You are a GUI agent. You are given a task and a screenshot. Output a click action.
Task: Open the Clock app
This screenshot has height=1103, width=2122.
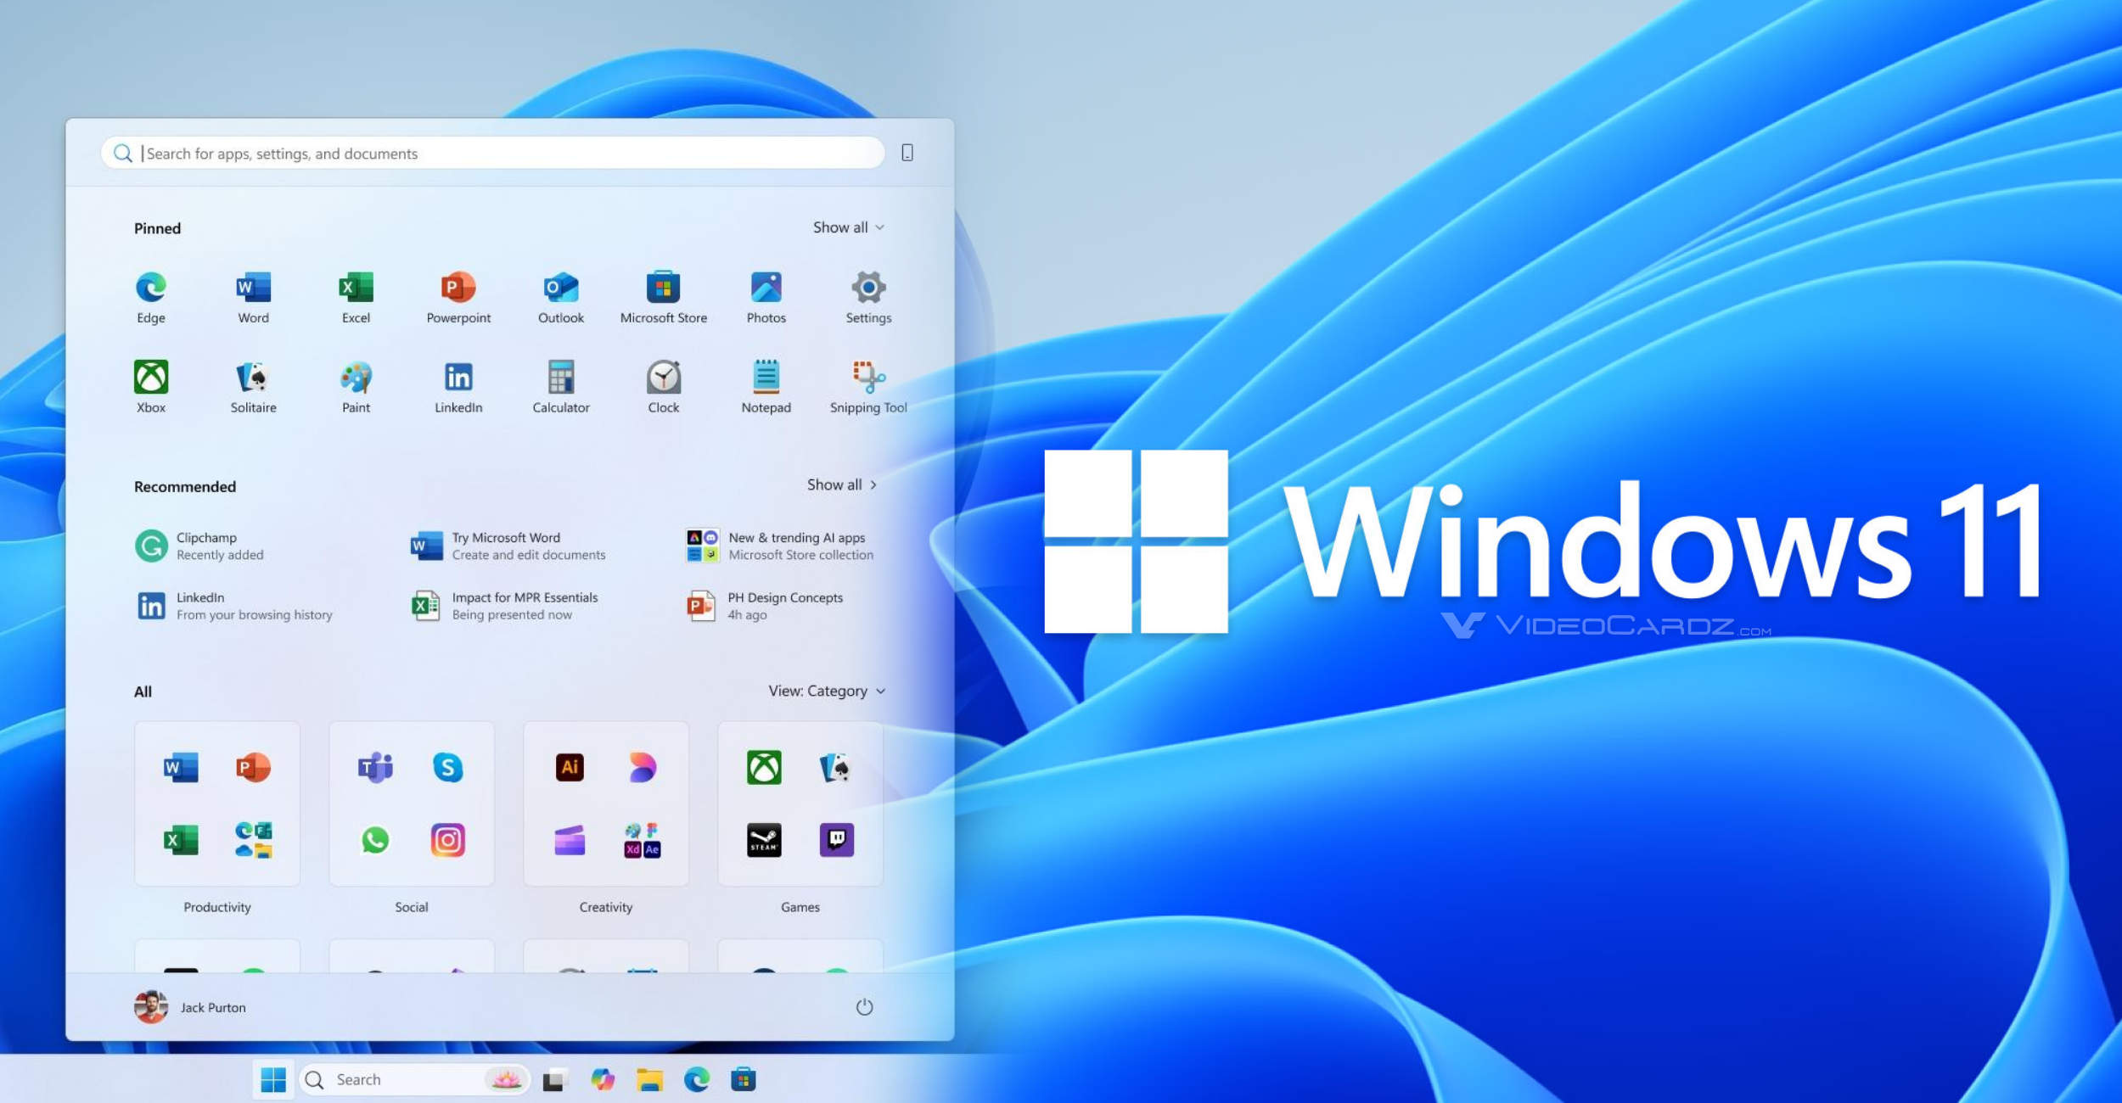(x=664, y=387)
